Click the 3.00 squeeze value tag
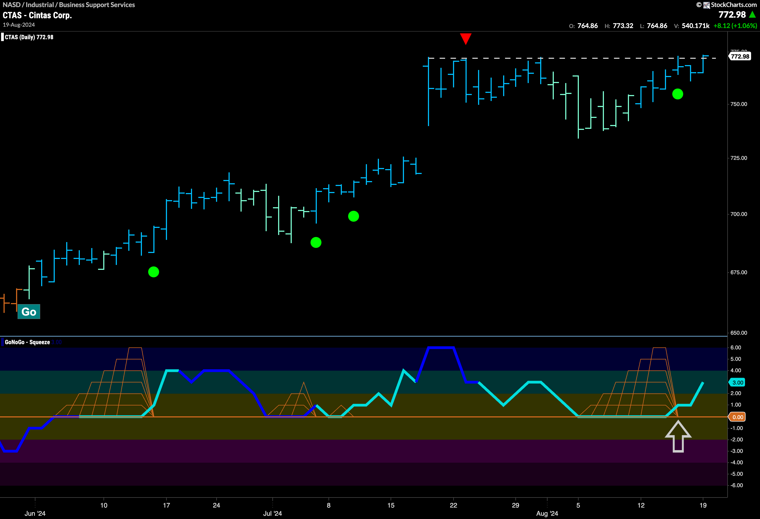760x519 pixels. (737, 382)
